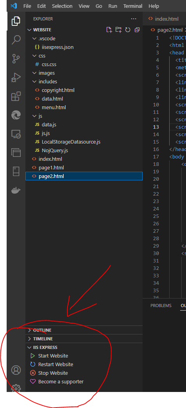Click the green Start Website play icon

click(x=33, y=356)
